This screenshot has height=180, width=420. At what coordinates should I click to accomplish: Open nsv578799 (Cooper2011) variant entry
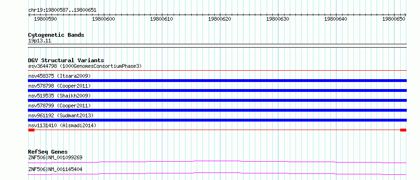[x=59, y=106]
